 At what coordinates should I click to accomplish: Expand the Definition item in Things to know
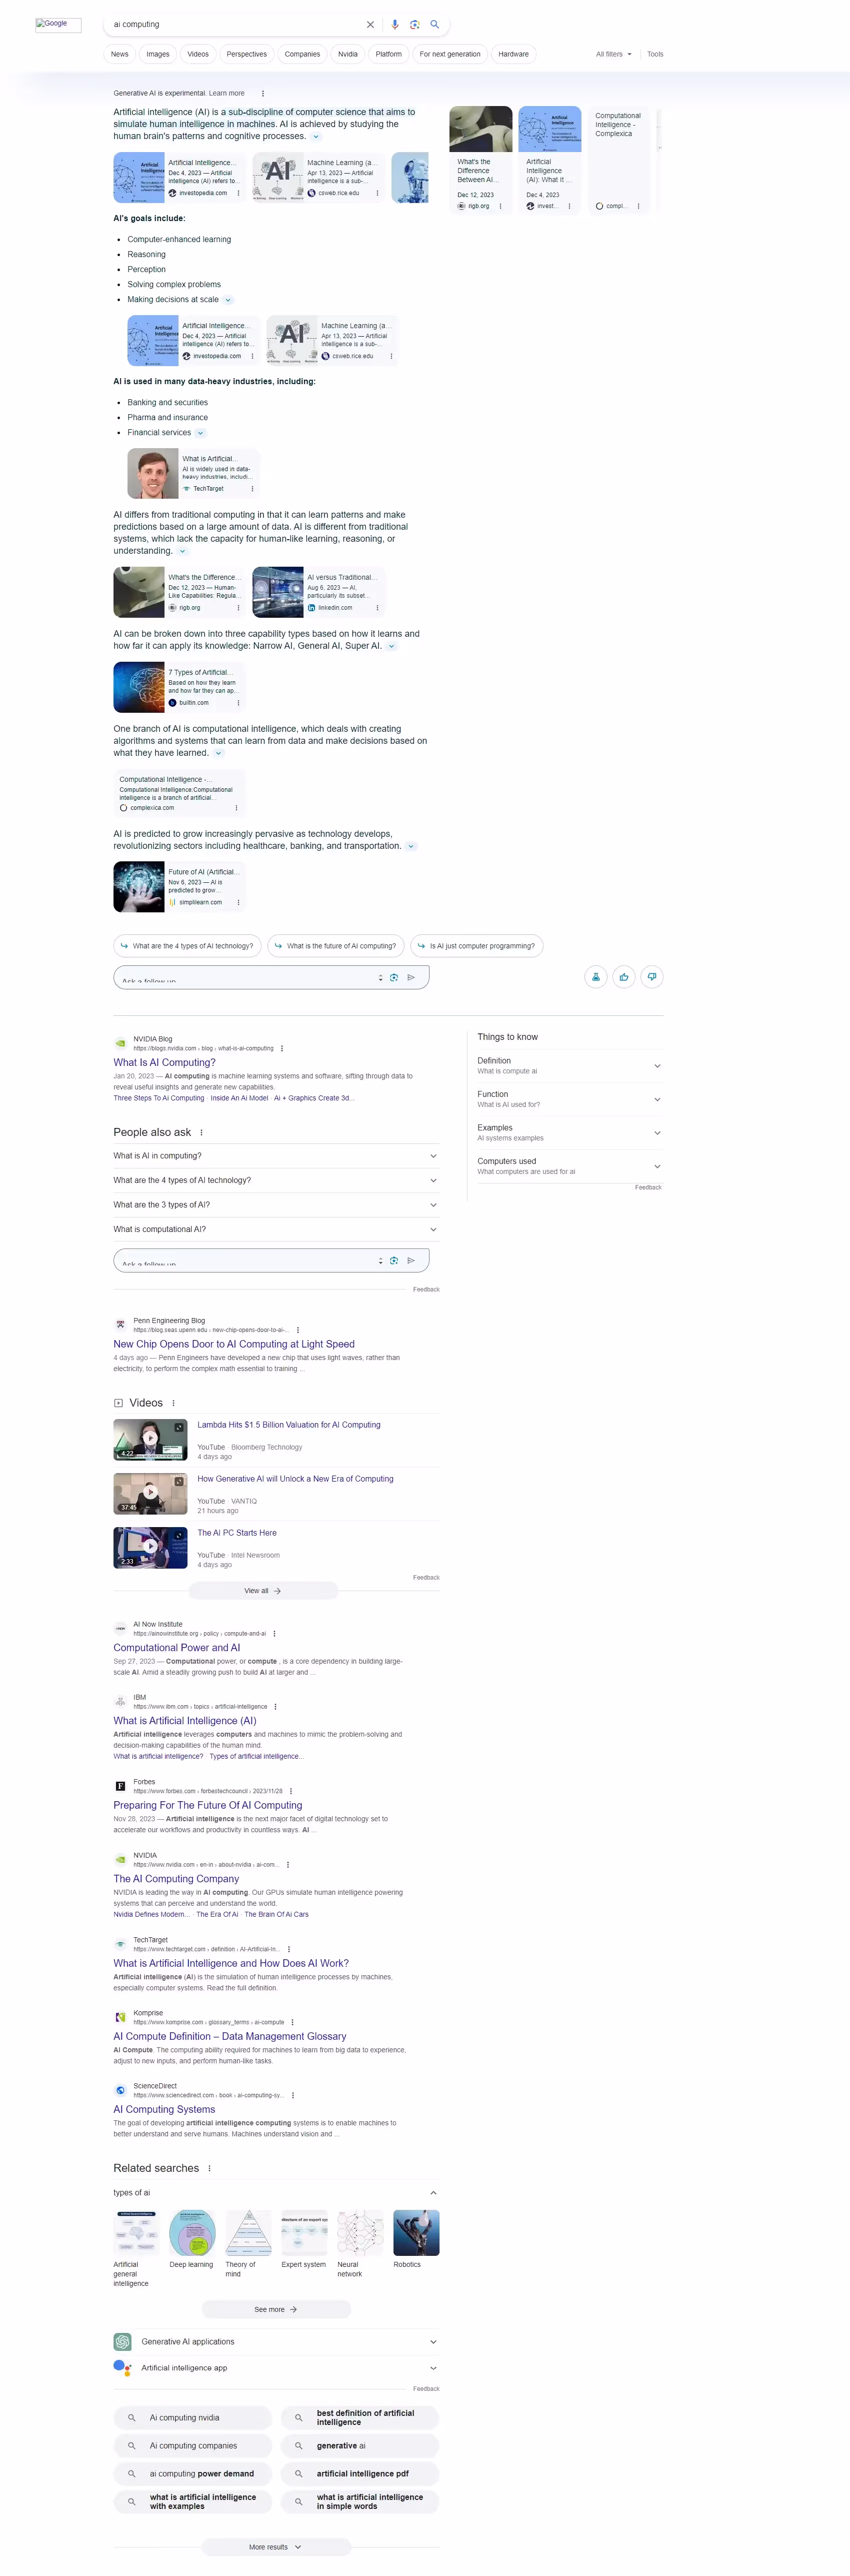569,1065
